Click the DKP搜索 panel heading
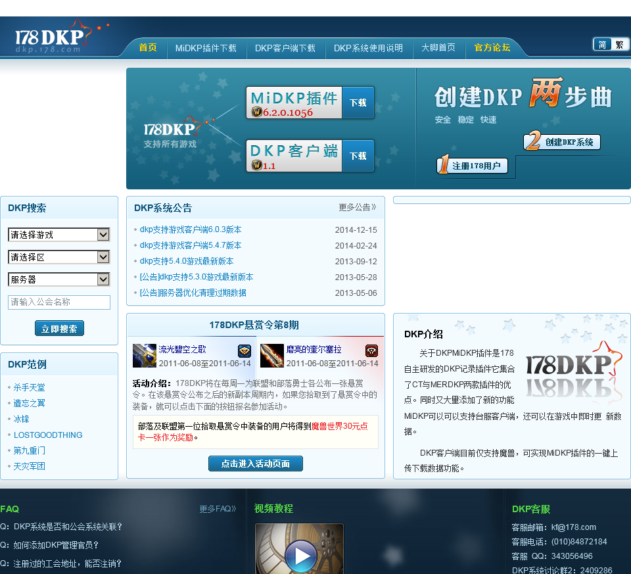 tap(27, 208)
